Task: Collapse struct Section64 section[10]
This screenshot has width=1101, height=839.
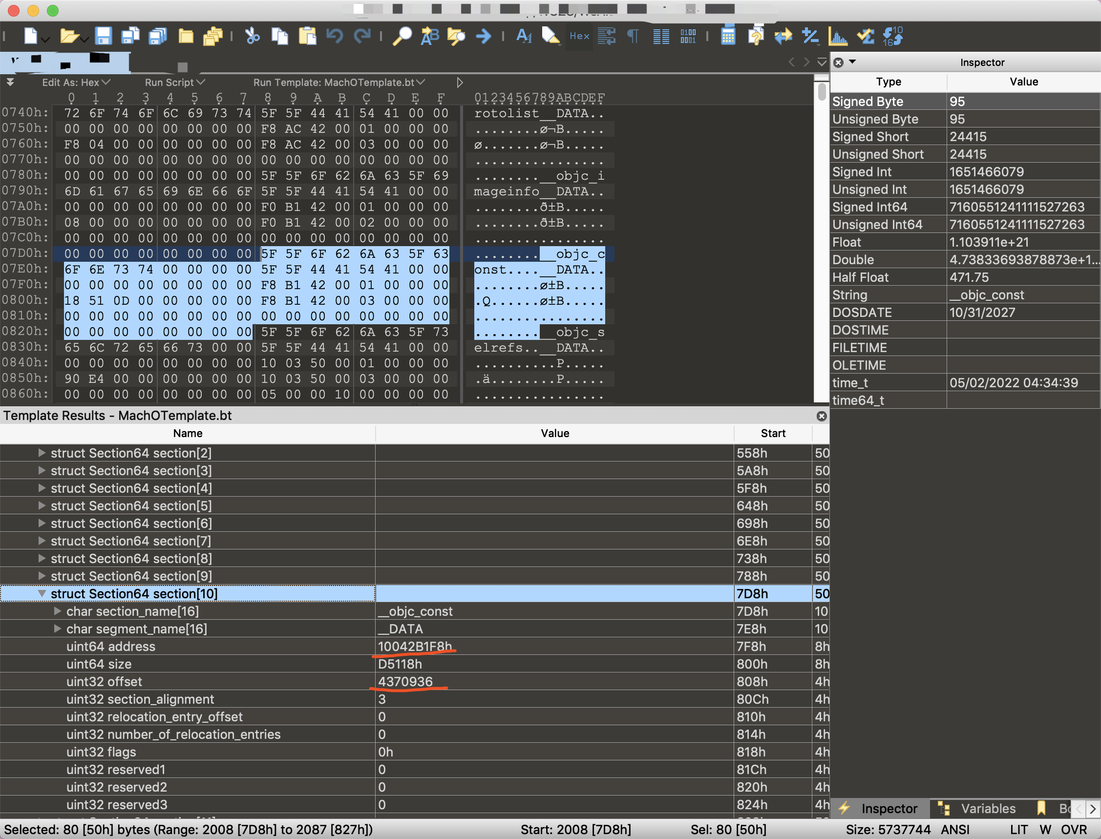Action: point(42,594)
